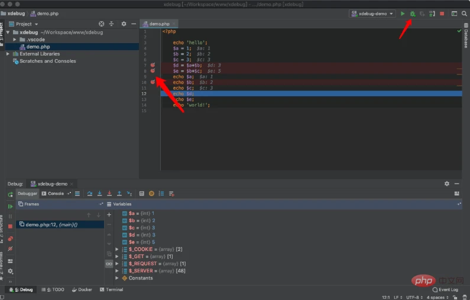Screen dimensions: 470x300
Task: Click the orange circular icon in the debug toolbar
Action: click(152, 194)
